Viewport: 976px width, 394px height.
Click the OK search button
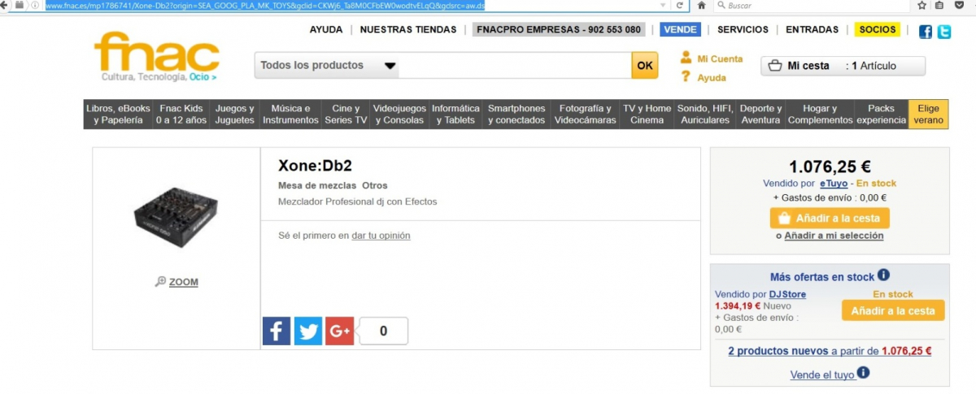pos(645,66)
